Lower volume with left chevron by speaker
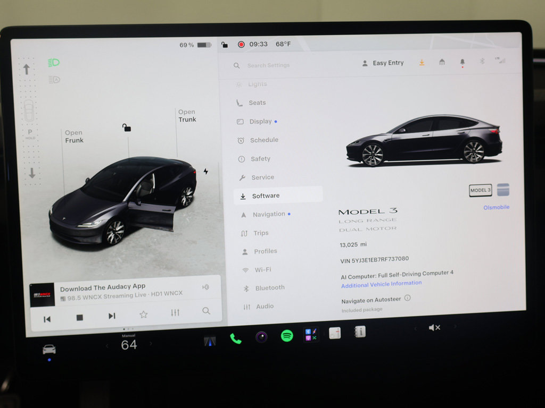 pos(415,328)
